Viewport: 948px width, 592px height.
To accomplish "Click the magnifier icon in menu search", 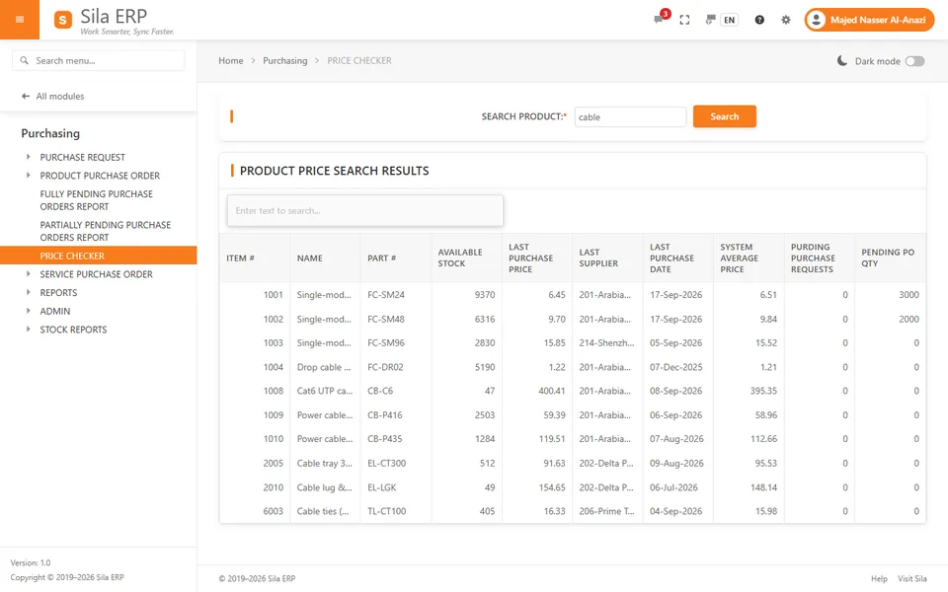I will pos(24,60).
